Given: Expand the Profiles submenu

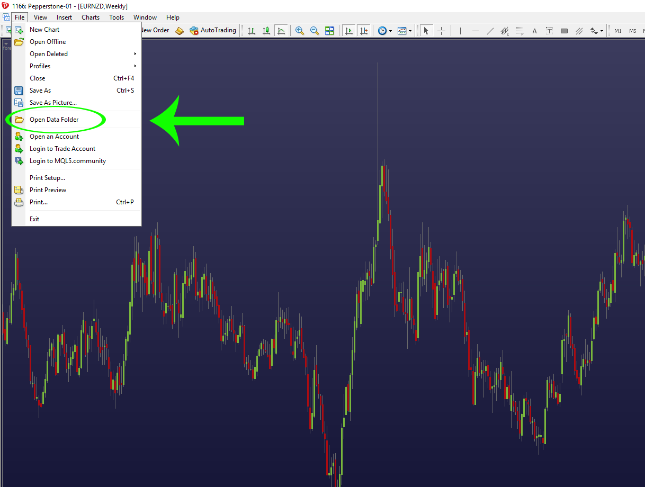Looking at the screenshot, I should coord(77,66).
